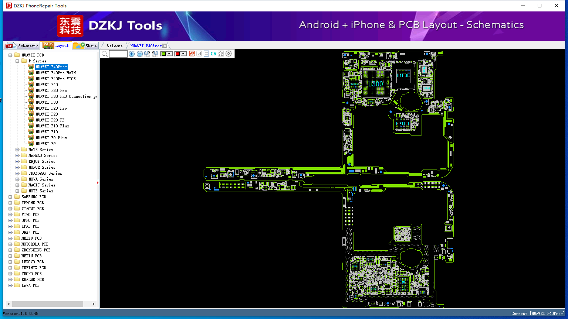Switch to the Welcome document tab
The height and width of the screenshot is (319, 568).
(x=115, y=46)
